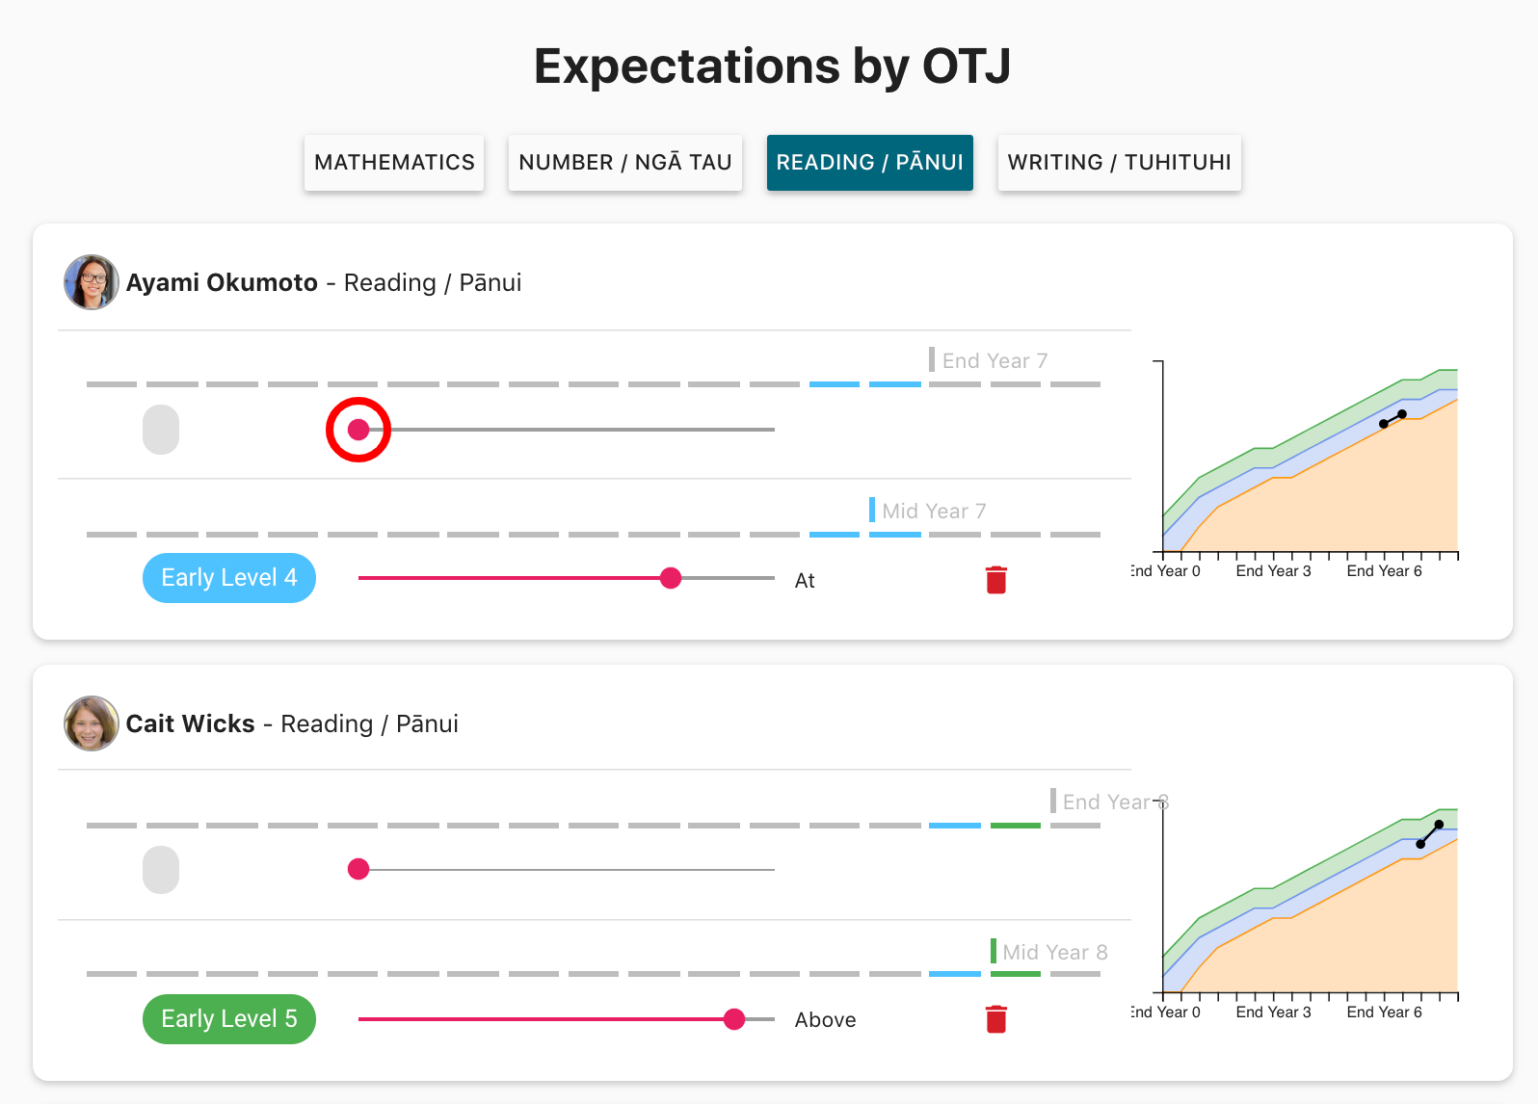Click the Early Level 4 badge
The height and width of the screenshot is (1104, 1538).
[229, 578]
